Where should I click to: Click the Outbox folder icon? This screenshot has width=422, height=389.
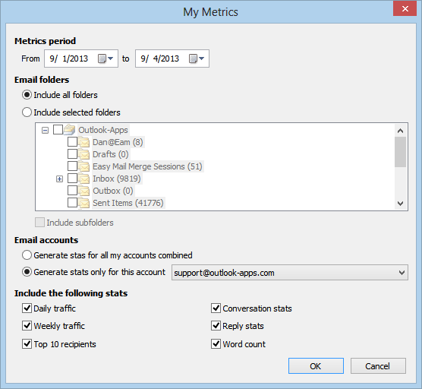83,191
